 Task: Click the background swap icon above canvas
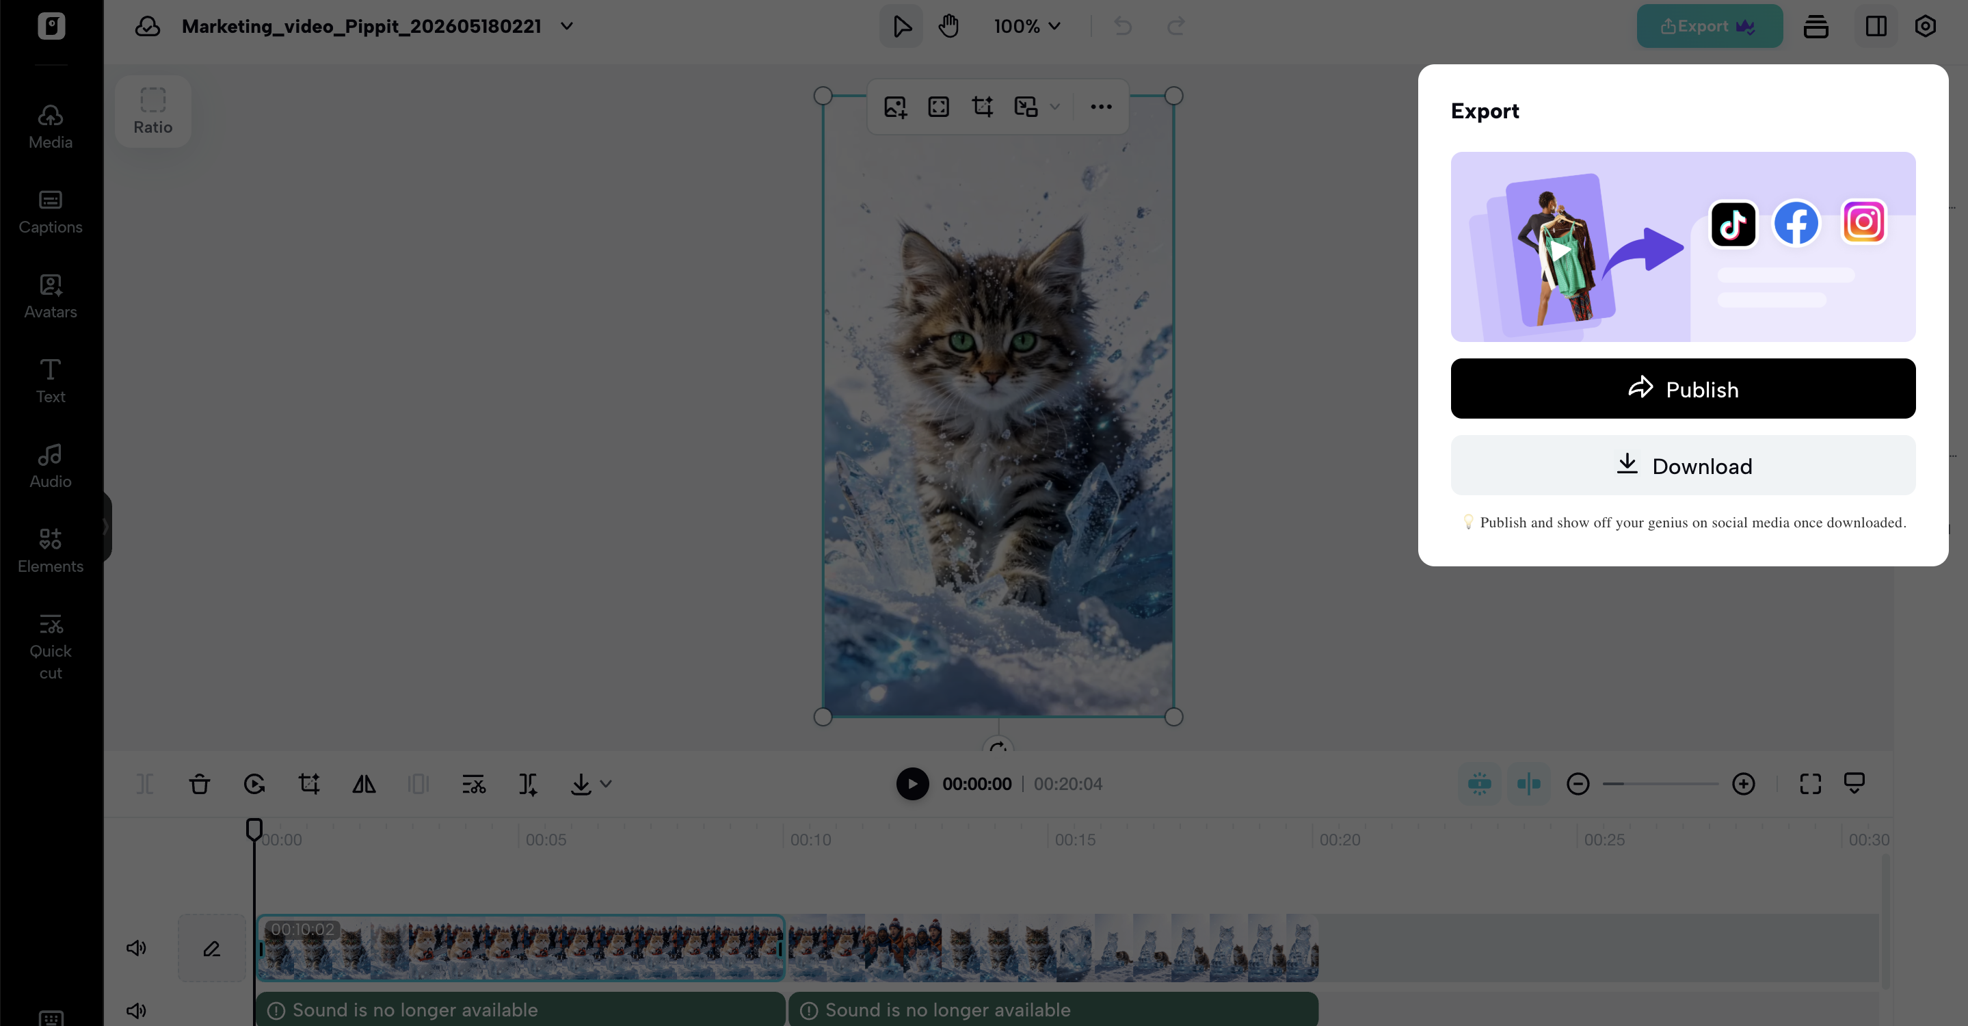(x=1026, y=106)
